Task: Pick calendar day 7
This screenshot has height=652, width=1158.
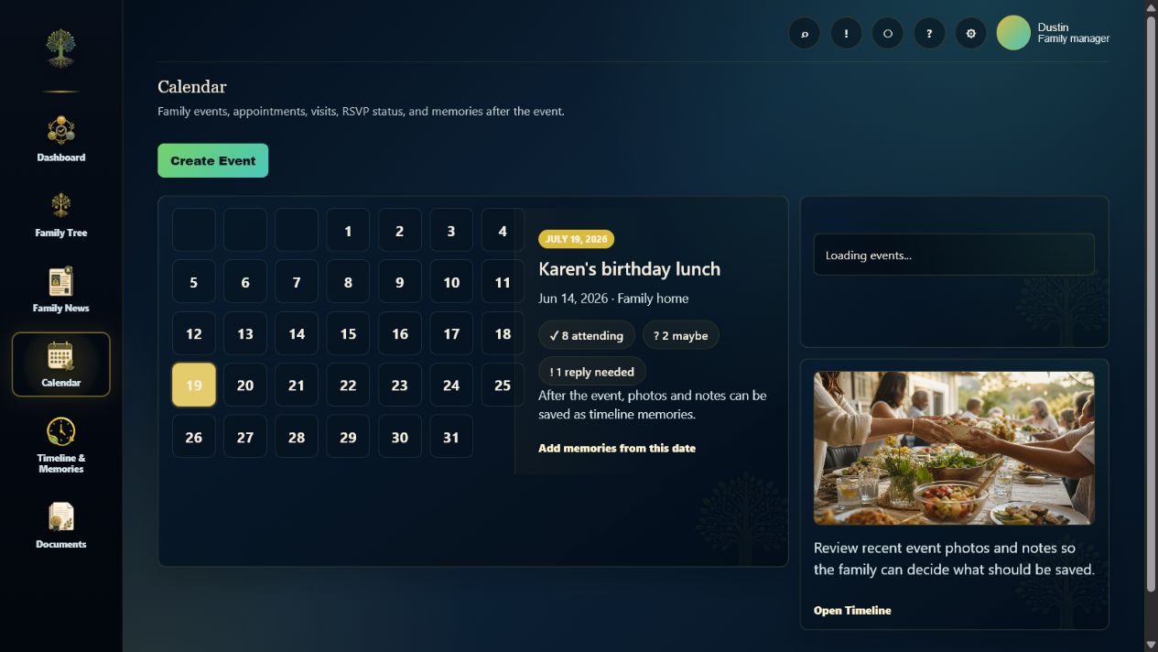Action: [x=297, y=282]
